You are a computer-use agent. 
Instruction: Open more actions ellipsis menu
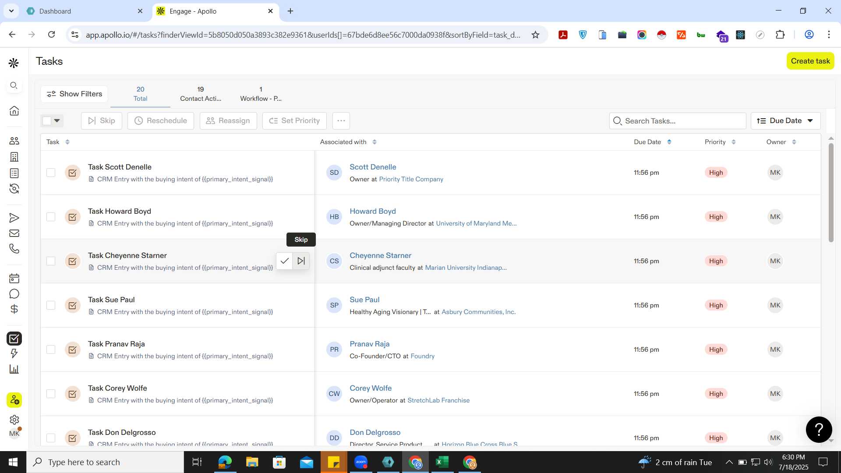(341, 120)
